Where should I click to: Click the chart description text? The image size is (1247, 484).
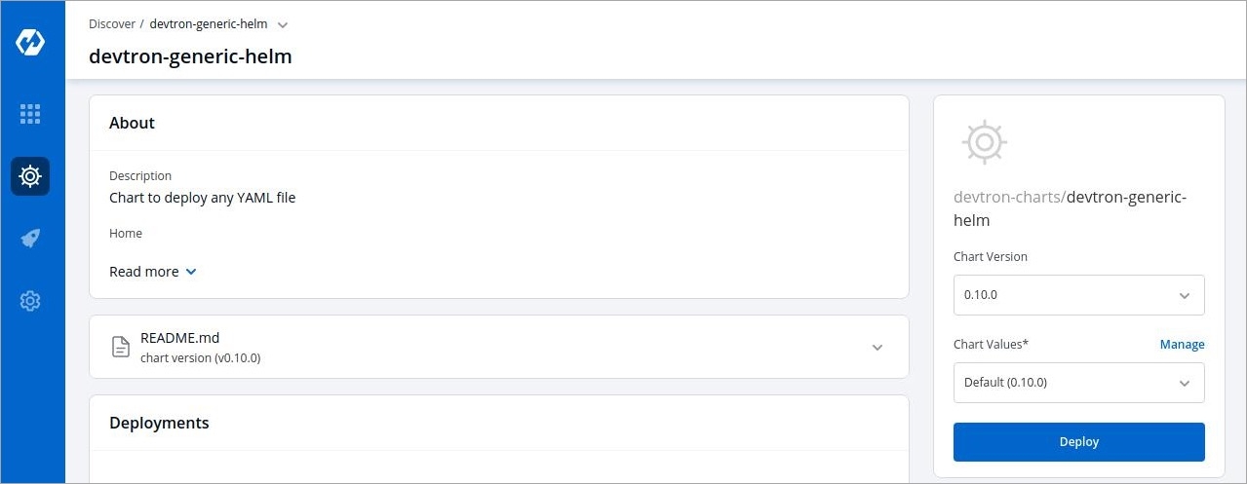click(202, 198)
